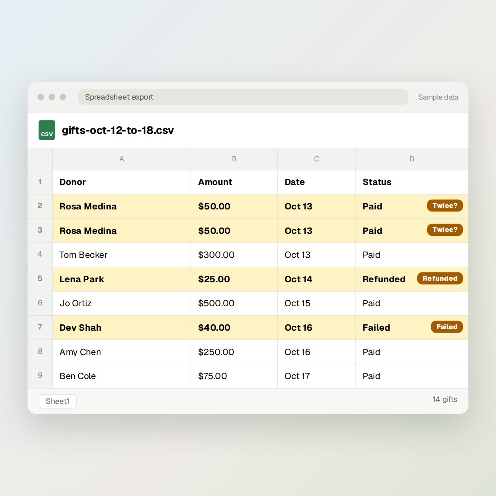496x496 pixels.
Task: Click the Failed badge on Dev Shah row
Action: [x=447, y=327]
